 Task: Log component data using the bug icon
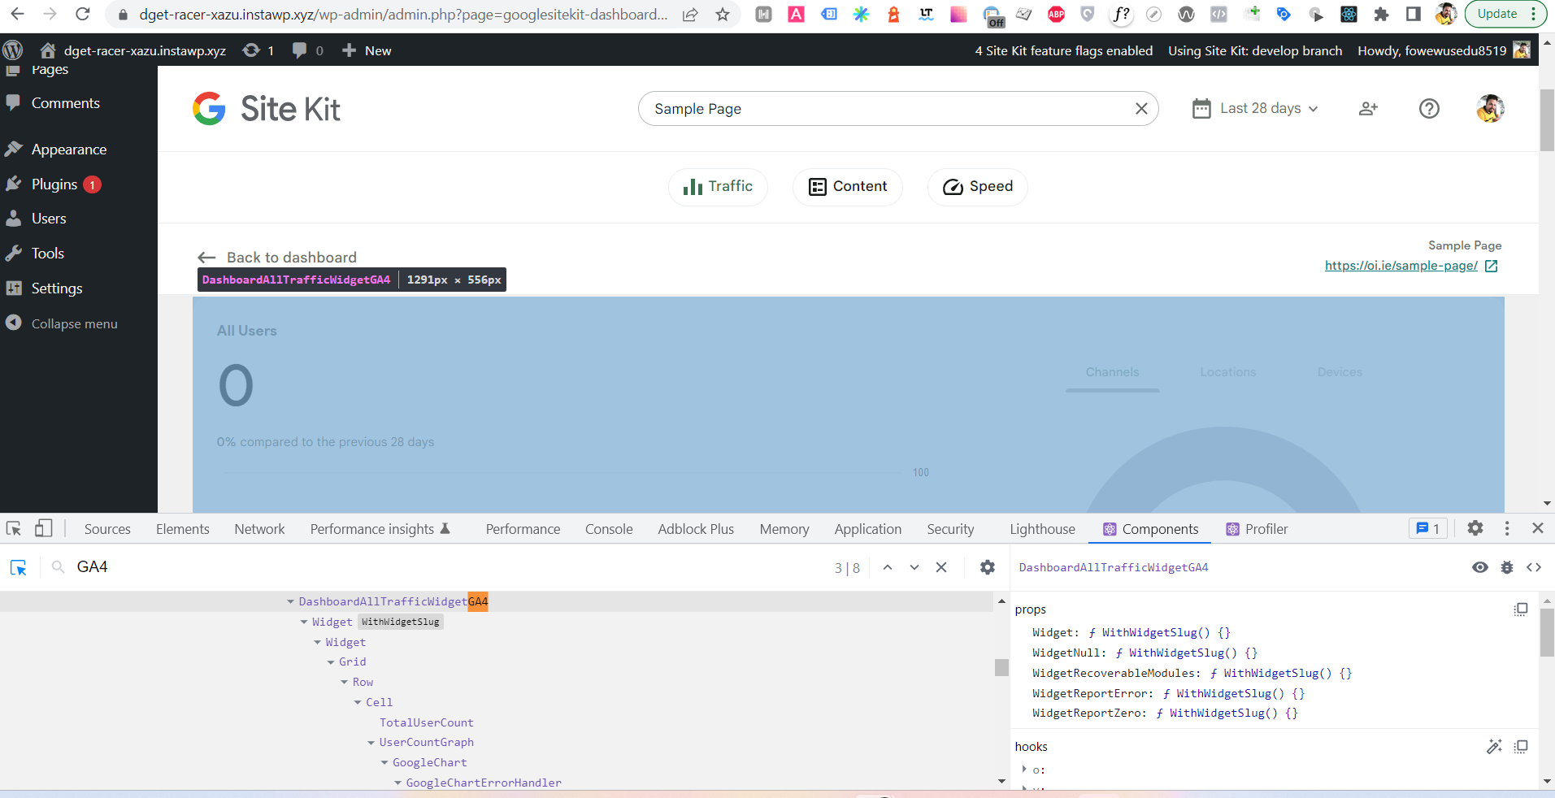coord(1508,567)
